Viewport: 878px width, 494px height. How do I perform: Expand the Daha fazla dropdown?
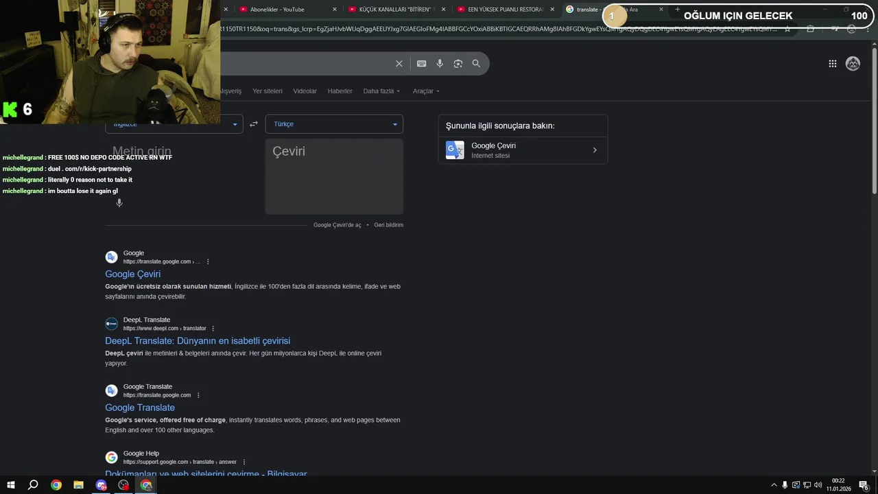pyautogui.click(x=381, y=91)
